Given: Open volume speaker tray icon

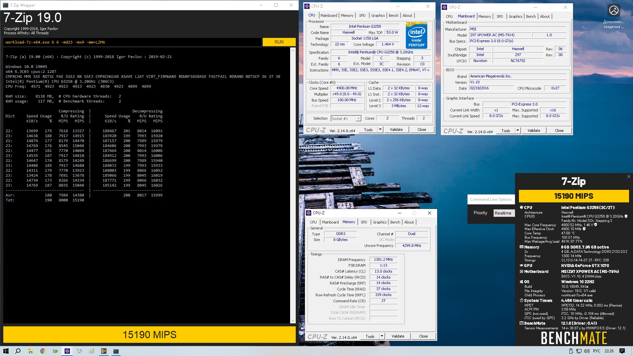Looking at the screenshot, I should point(586,351).
